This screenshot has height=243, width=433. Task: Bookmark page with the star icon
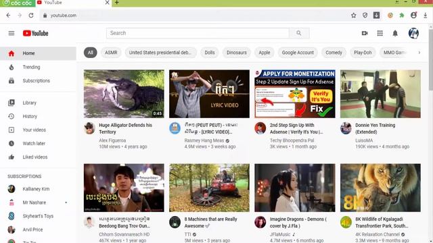point(353,16)
